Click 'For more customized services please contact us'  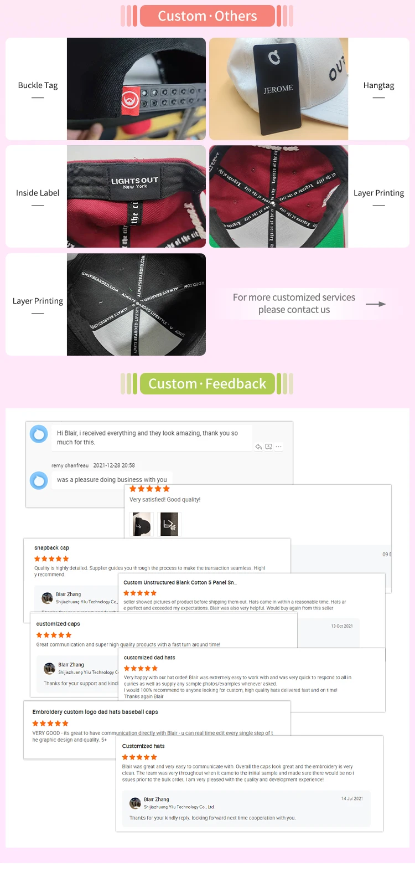pos(294,304)
